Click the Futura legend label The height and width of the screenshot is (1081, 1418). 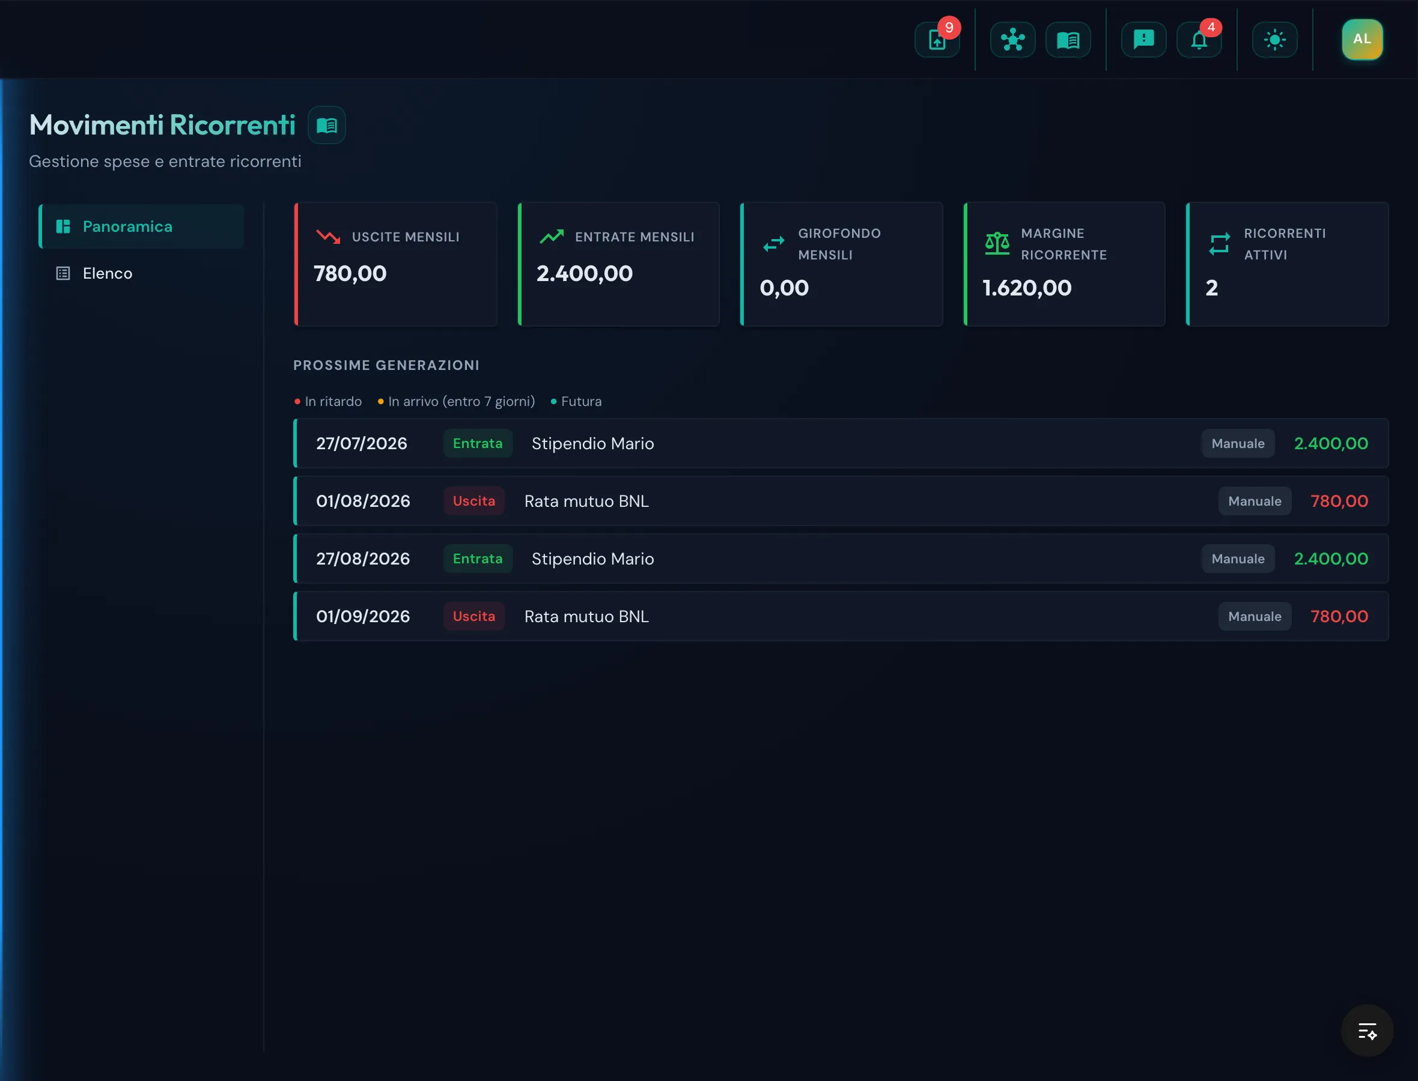coord(580,402)
